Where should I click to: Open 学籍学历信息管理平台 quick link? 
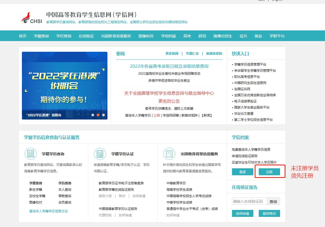click(x=250, y=65)
